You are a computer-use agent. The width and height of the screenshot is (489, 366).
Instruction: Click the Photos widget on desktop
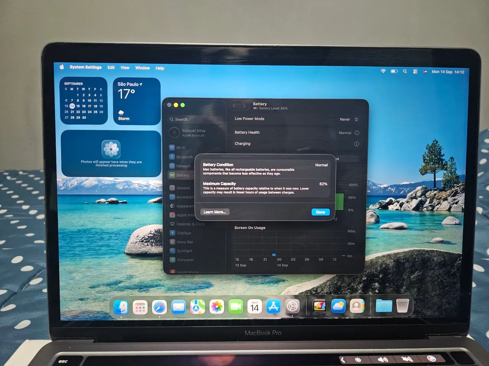111,154
